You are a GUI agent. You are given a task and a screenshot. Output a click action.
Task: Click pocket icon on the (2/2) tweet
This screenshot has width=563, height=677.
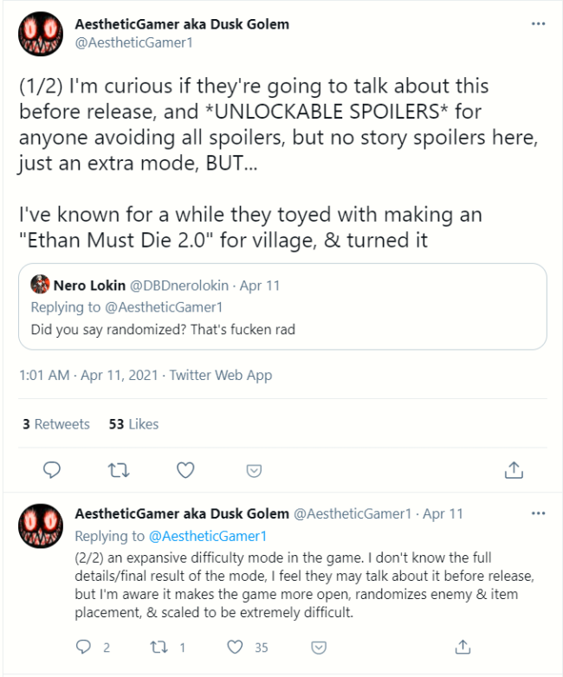pos(319,648)
